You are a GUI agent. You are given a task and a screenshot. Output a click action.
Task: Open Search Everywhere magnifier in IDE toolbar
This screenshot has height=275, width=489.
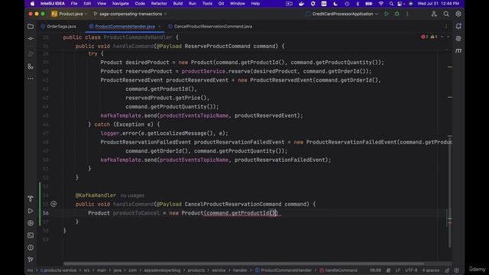446,14
